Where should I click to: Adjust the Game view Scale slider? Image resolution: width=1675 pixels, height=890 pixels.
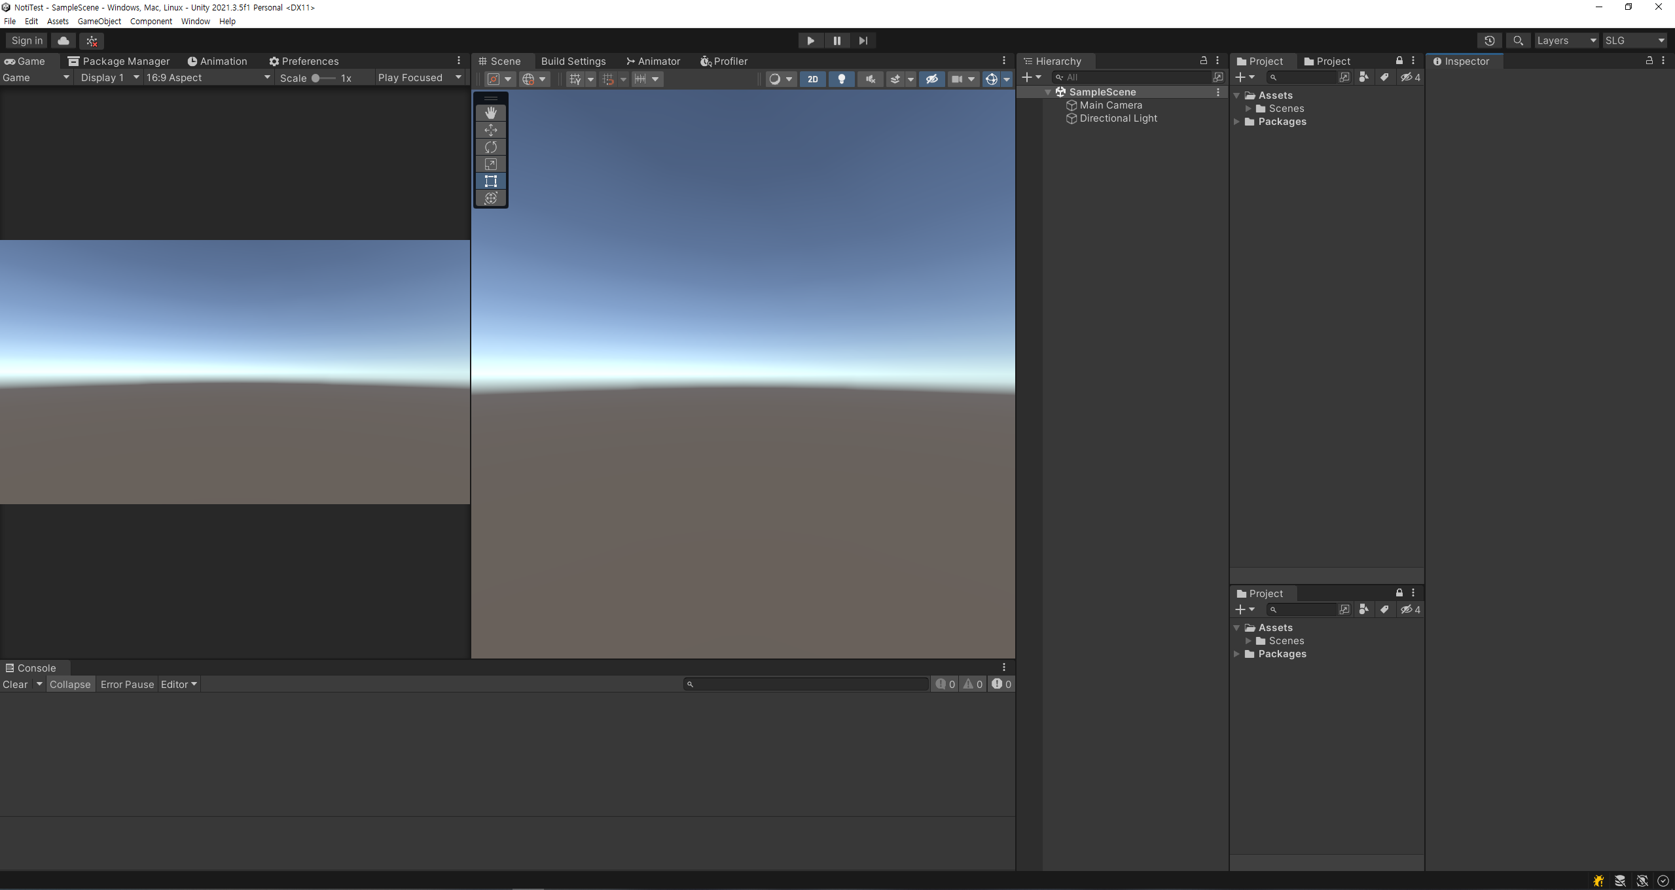coord(316,78)
